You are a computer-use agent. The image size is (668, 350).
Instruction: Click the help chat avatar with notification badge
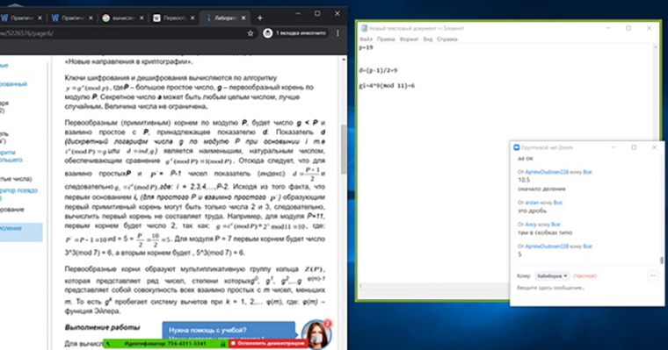(x=316, y=334)
